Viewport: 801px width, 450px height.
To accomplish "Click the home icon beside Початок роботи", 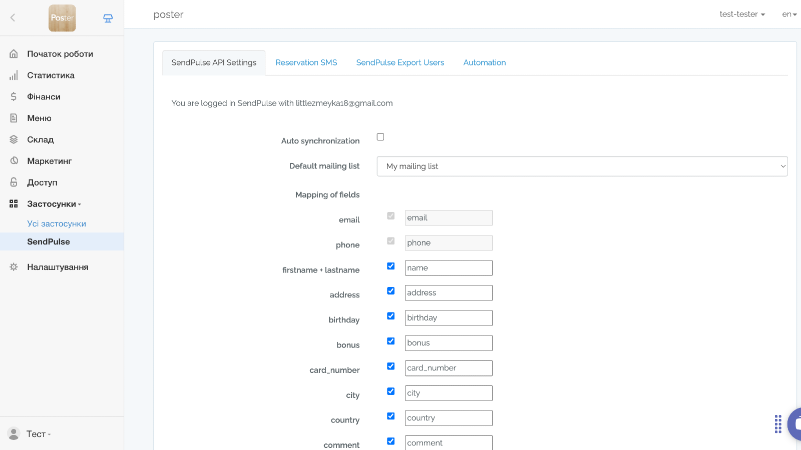I will pos(14,53).
